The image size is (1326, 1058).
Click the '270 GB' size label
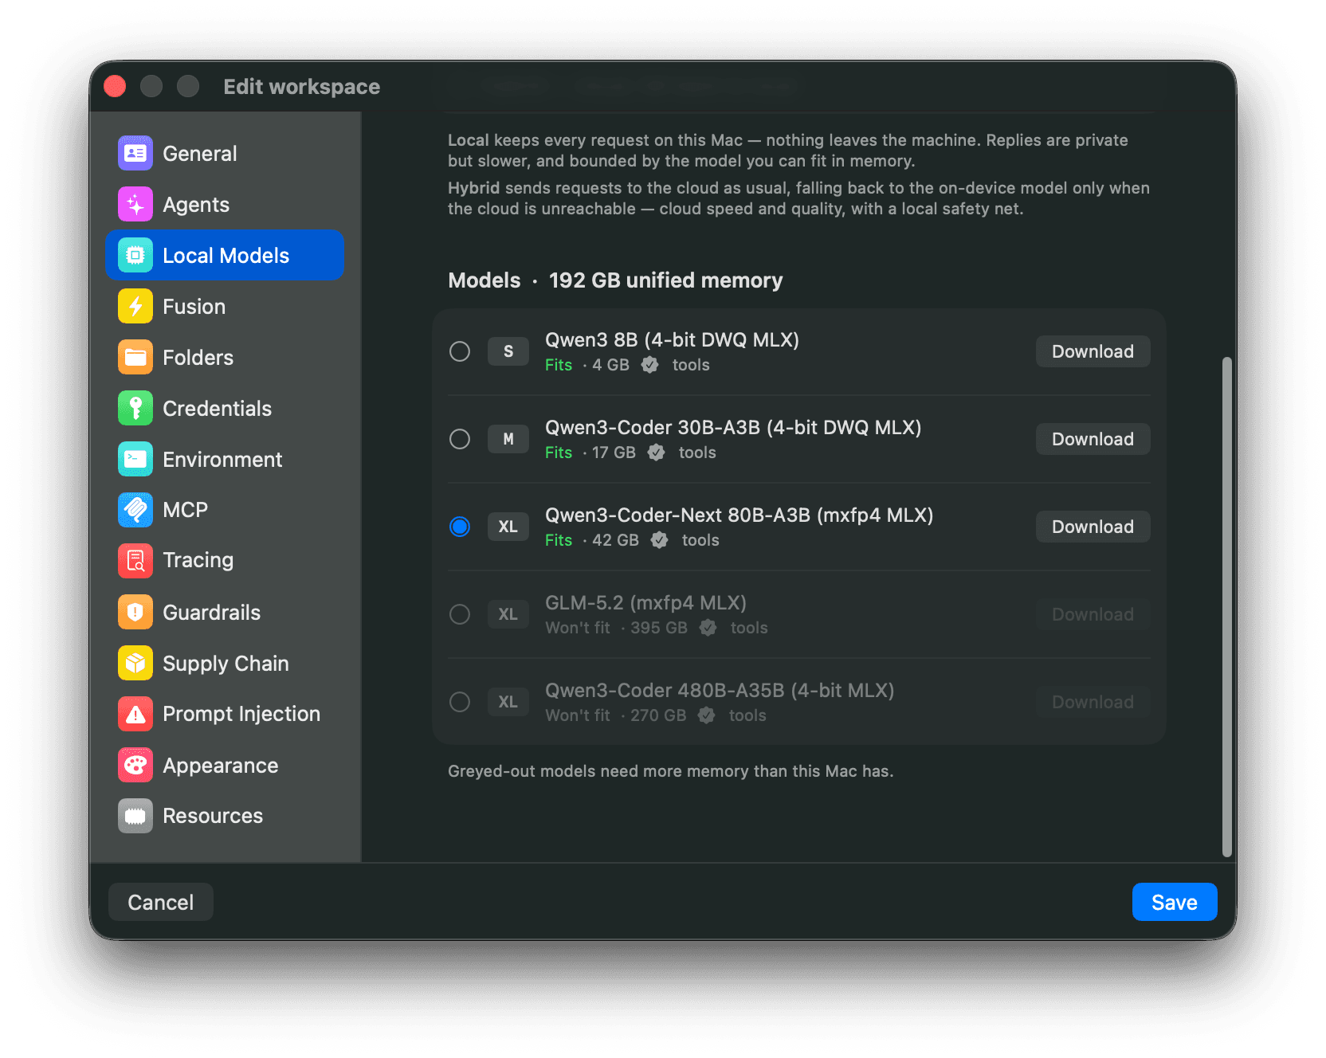pos(658,715)
